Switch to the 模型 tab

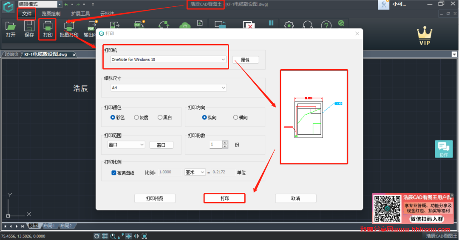(x=33, y=226)
